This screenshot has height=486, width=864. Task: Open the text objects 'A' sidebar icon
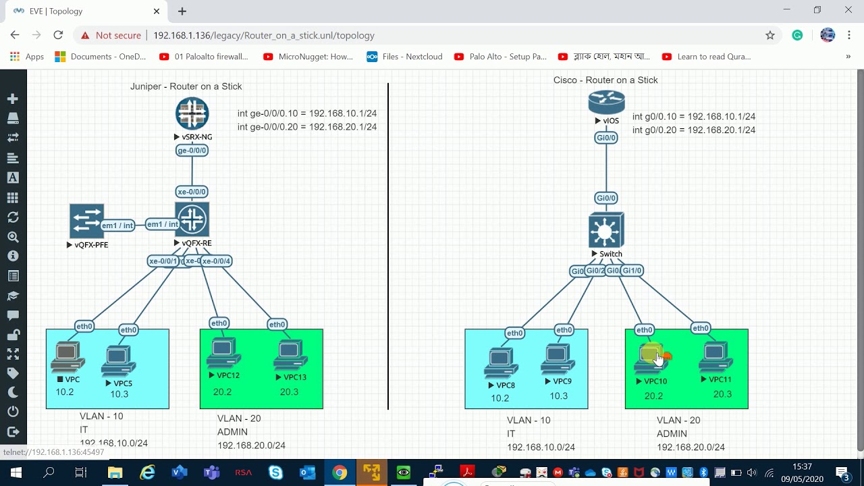pyautogui.click(x=12, y=178)
